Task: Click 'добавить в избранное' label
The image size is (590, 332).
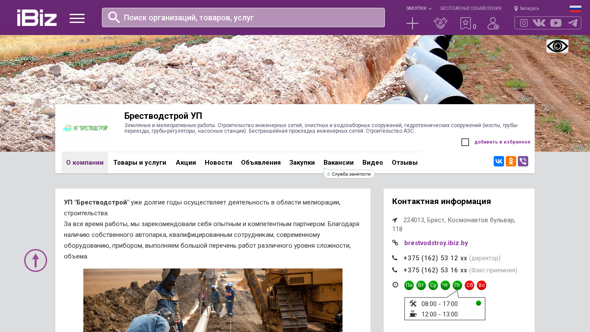Action: pos(502,142)
